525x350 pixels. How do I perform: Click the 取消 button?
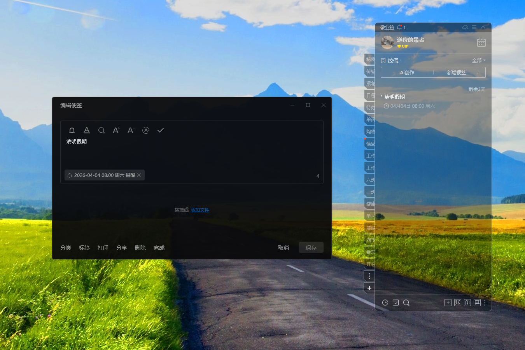tap(283, 248)
